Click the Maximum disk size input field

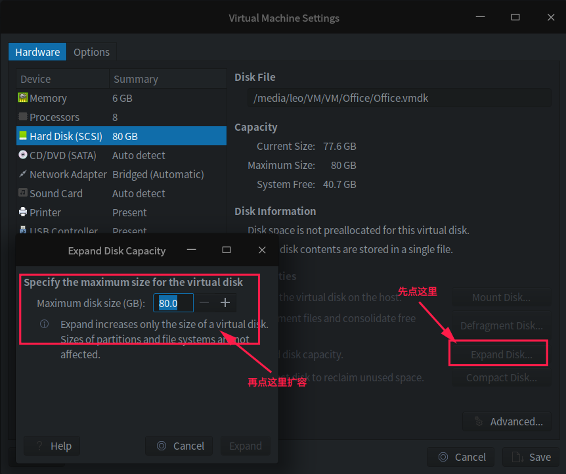(x=173, y=303)
